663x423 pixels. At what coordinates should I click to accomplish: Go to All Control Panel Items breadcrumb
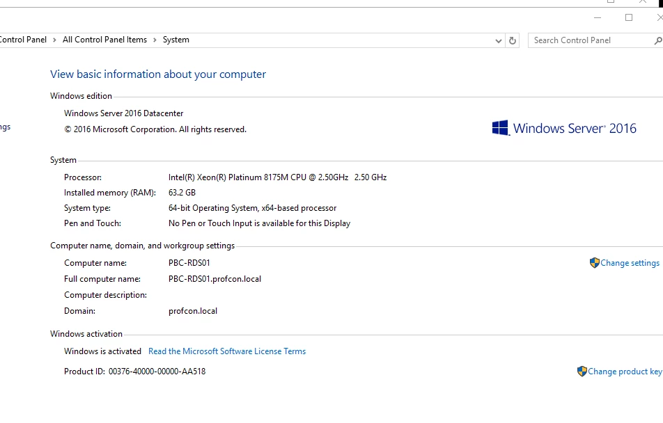[105, 40]
